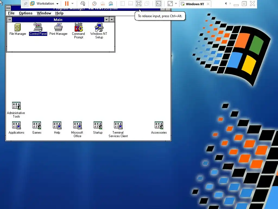The image size is (278, 209).
Task: Click the Main window title bar
Action: pos(58,20)
